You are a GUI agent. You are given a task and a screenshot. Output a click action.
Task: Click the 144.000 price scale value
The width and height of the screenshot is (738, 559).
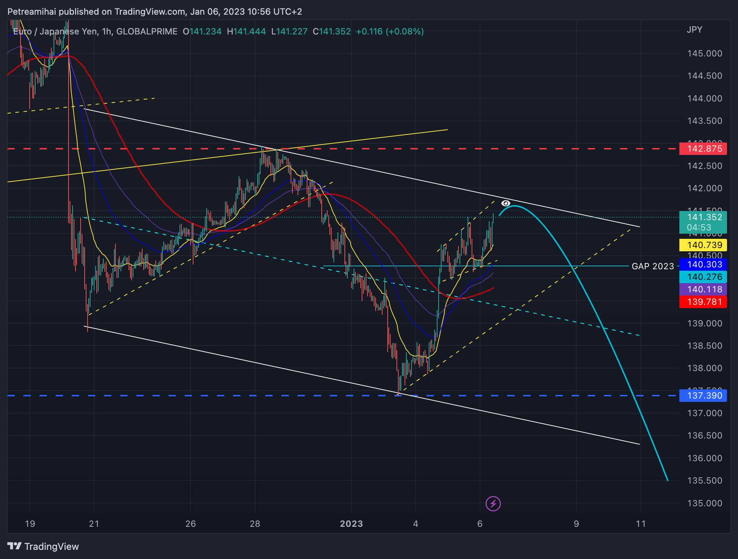click(x=705, y=99)
